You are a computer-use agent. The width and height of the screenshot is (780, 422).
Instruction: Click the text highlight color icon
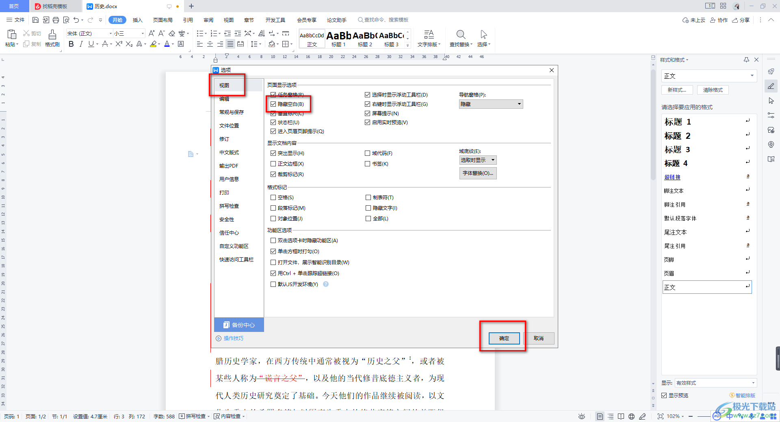[153, 44]
